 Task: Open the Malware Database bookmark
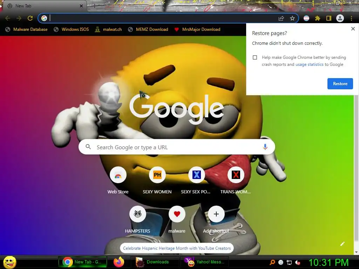[27, 29]
